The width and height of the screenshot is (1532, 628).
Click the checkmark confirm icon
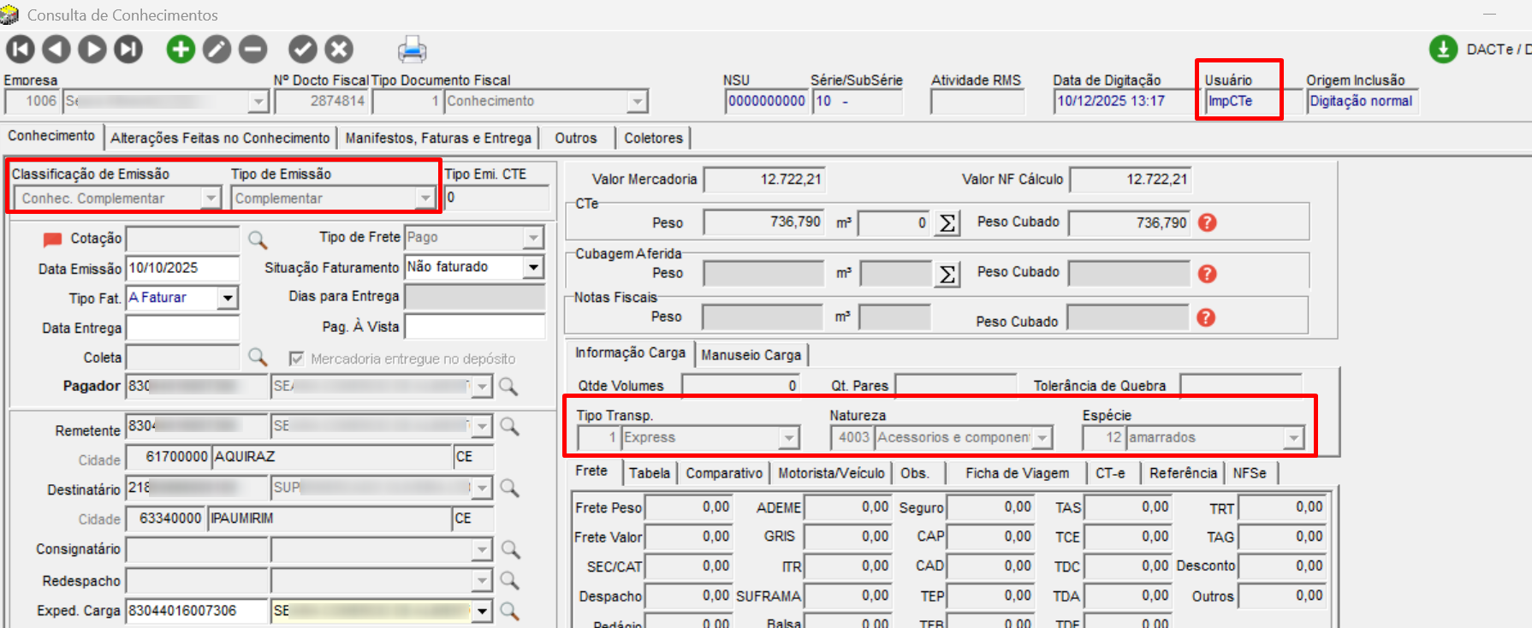tap(303, 49)
